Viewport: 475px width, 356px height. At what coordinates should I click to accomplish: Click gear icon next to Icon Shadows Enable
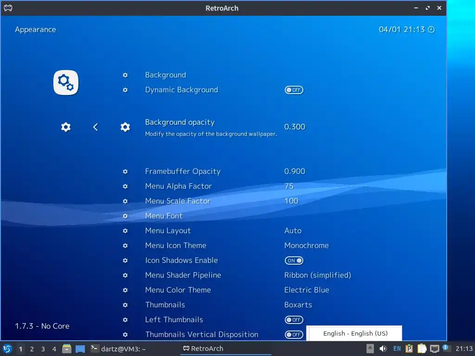point(125,261)
